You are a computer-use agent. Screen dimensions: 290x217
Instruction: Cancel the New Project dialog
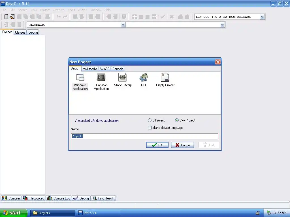pyautogui.click(x=183, y=145)
